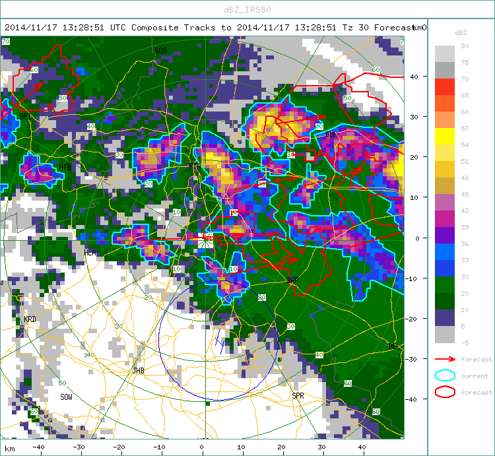Pick the dark green 10-20 dBZ band
The width and height of the screenshot is (495, 456).
444,301
